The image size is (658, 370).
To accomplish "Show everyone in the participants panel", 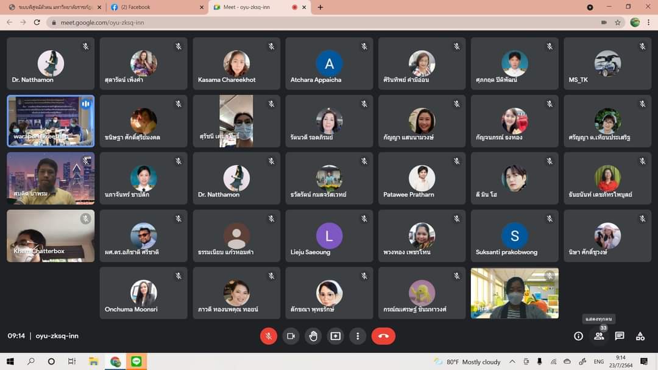I will (x=599, y=336).
